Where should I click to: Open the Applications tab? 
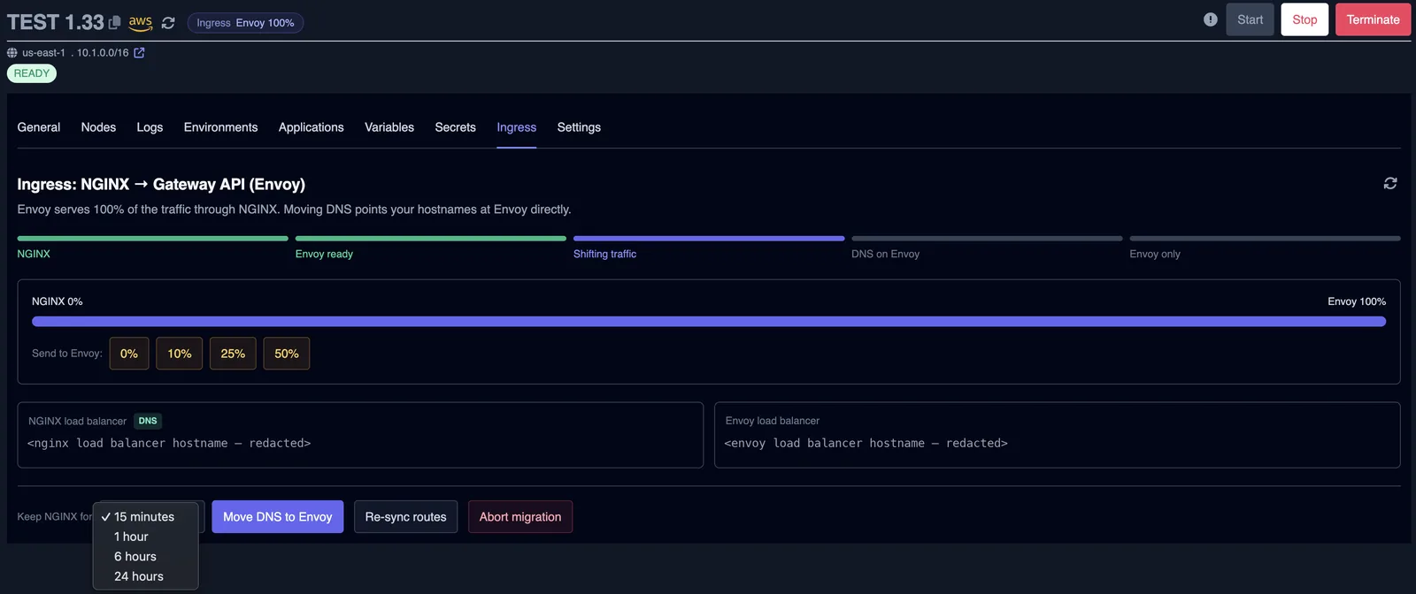tap(311, 127)
